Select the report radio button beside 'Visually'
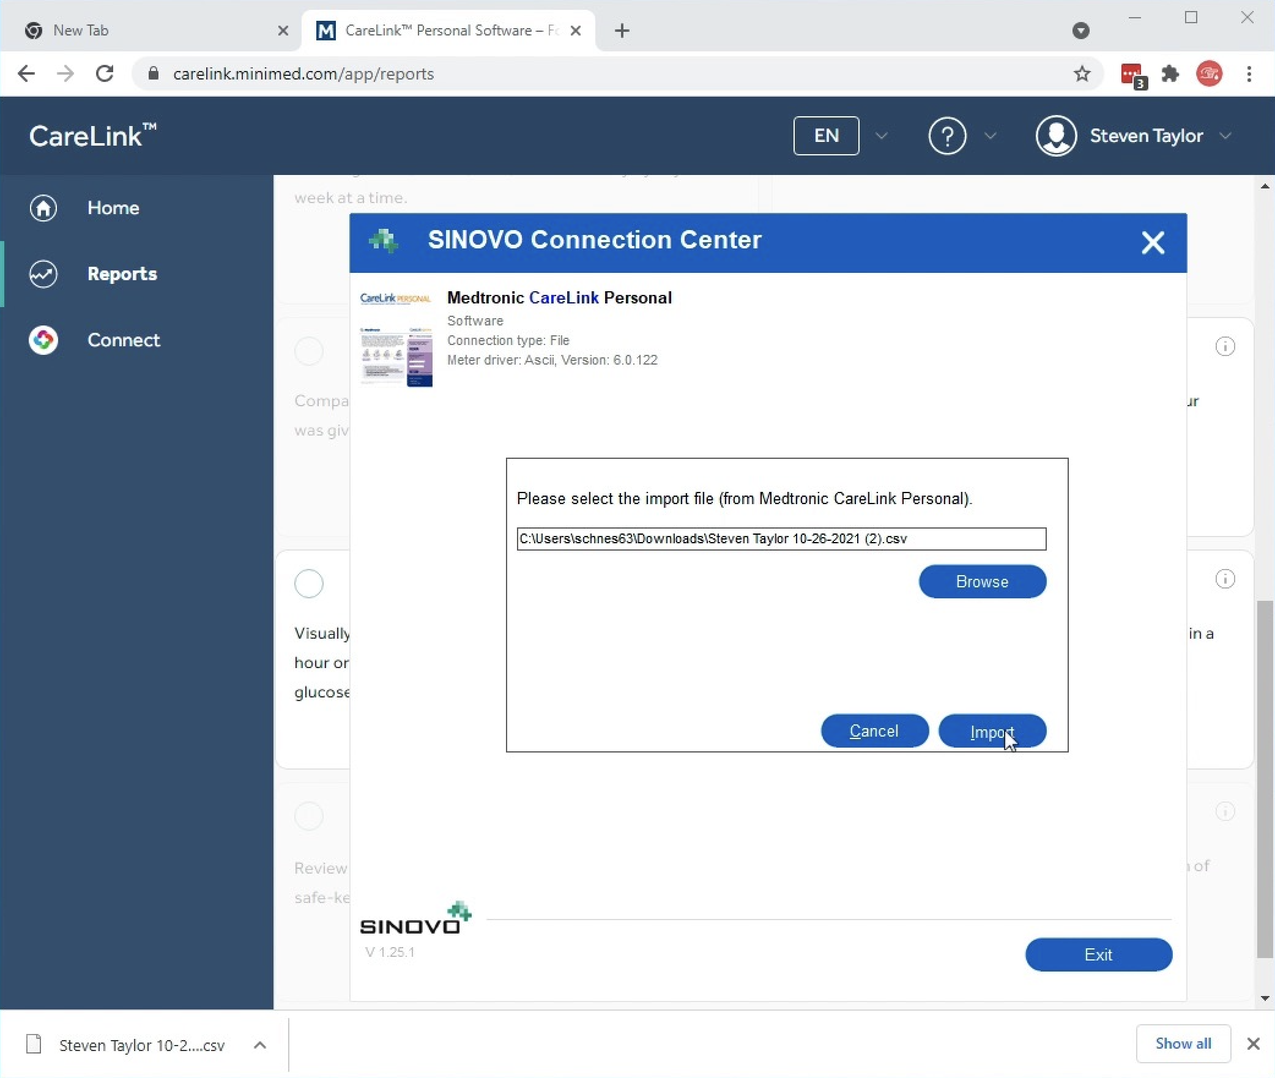 pyautogui.click(x=308, y=584)
